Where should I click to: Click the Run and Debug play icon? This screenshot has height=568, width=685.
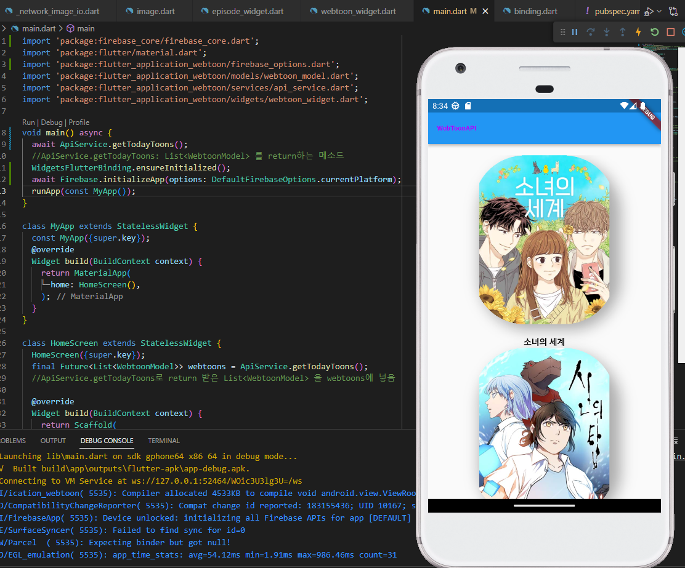(649, 11)
